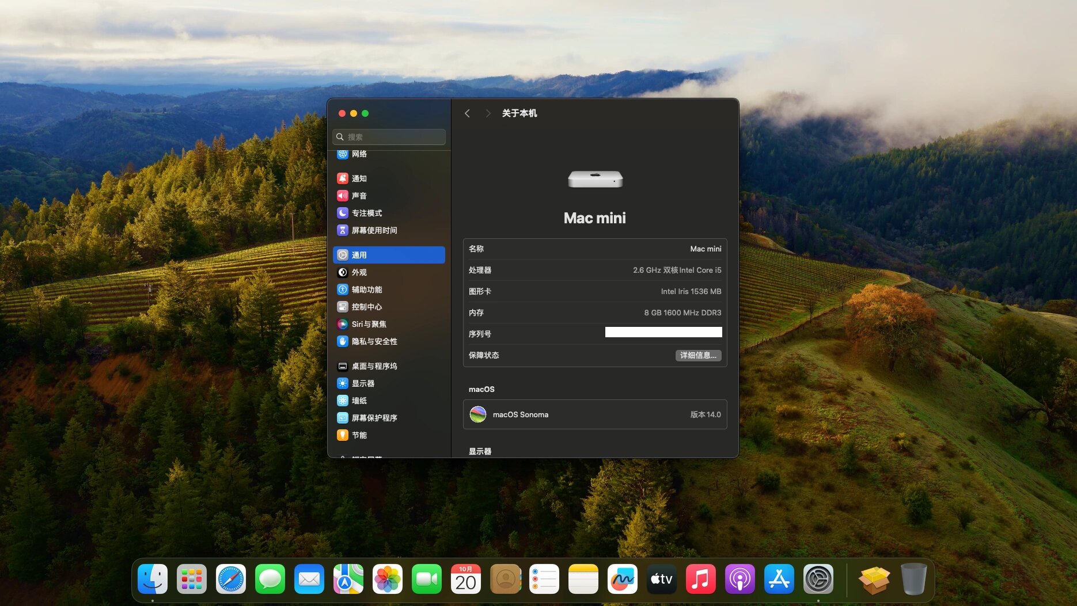Select 通知 in settings sidebar
The height and width of the screenshot is (606, 1077).
[389, 178]
